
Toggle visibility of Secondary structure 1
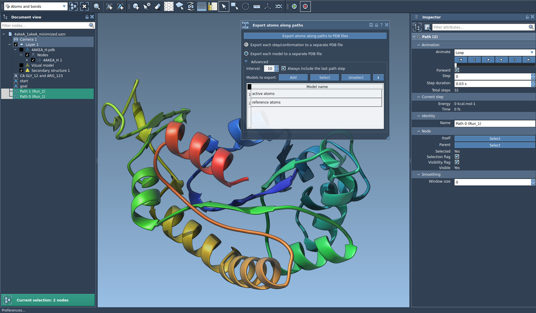(21, 71)
